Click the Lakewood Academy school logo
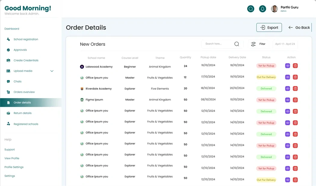The image size is (316, 186). tap(82, 67)
